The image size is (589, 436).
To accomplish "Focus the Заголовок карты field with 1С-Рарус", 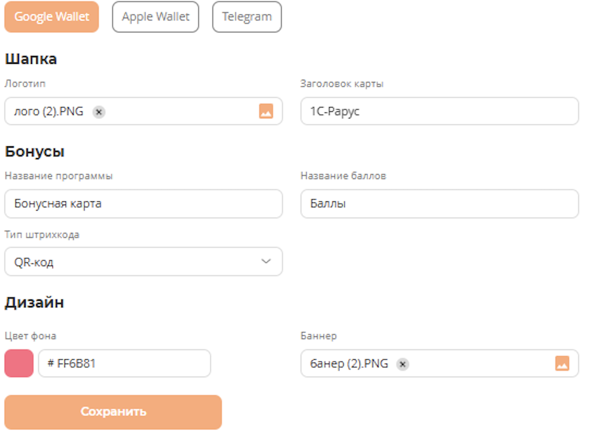I will click(x=439, y=111).
